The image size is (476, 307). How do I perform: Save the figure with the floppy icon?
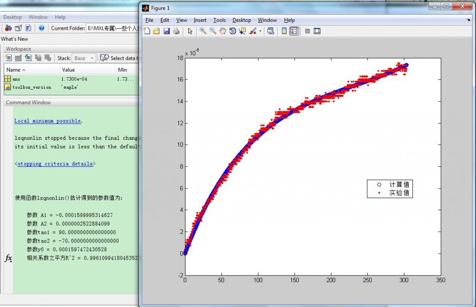[x=167, y=31]
